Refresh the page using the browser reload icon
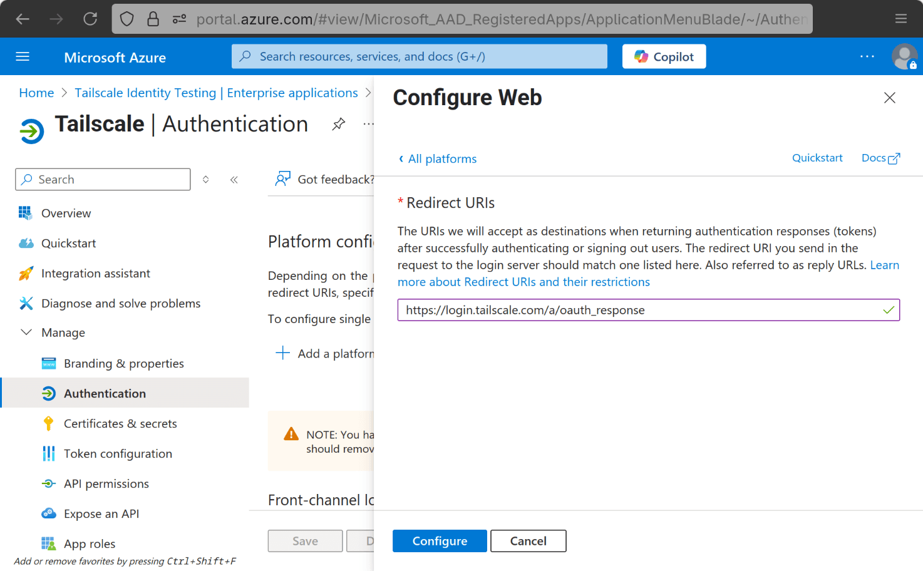 (90, 19)
